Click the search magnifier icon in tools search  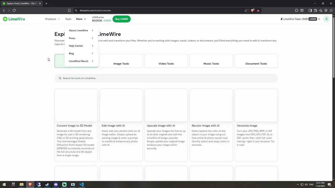(60, 78)
